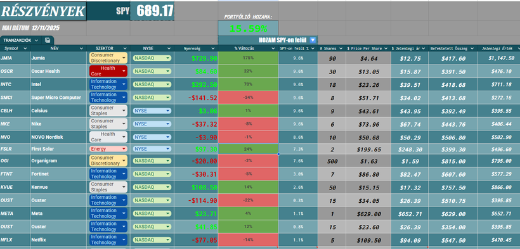Open Jumia's Consumer Discretionary sector chip
The width and height of the screenshot is (520, 249).
click(108, 58)
